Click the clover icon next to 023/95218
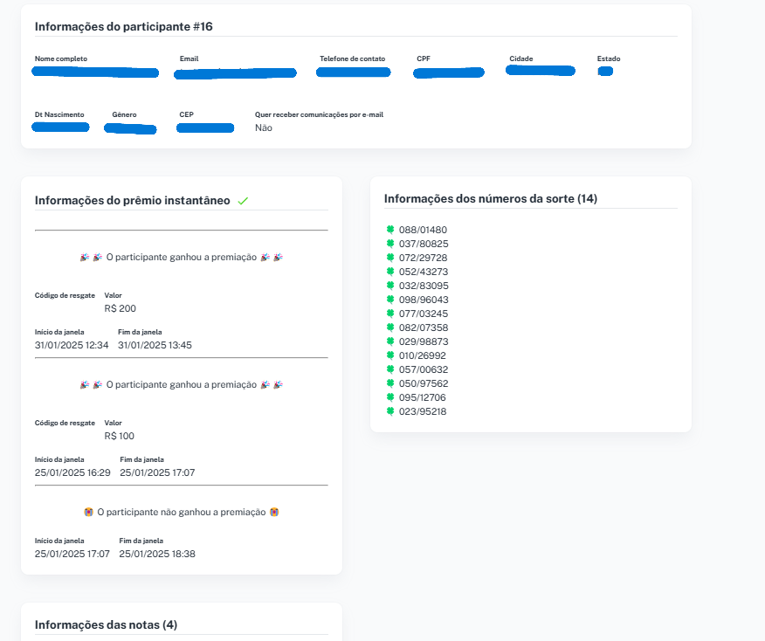Viewport: 765px width, 641px height. [390, 411]
